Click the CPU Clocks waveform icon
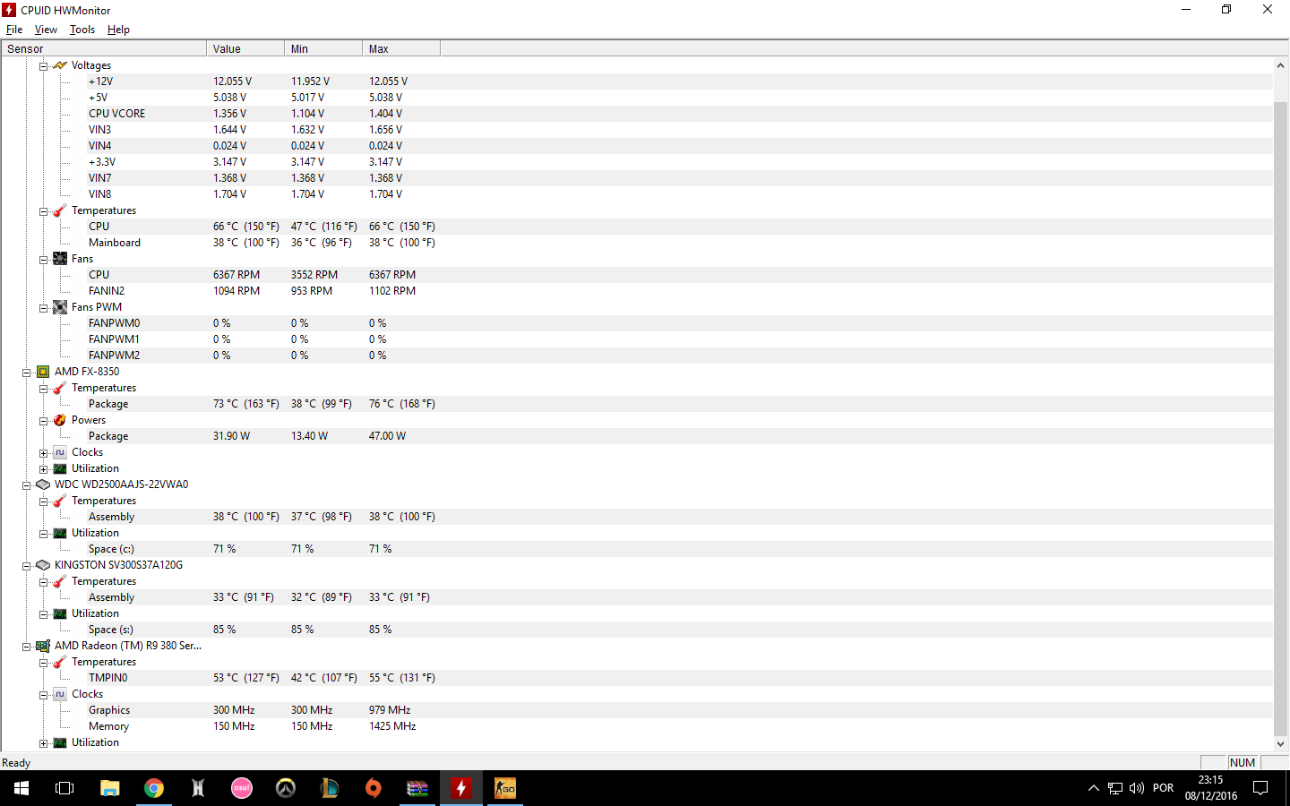The height and width of the screenshot is (806, 1290). pyautogui.click(x=60, y=452)
